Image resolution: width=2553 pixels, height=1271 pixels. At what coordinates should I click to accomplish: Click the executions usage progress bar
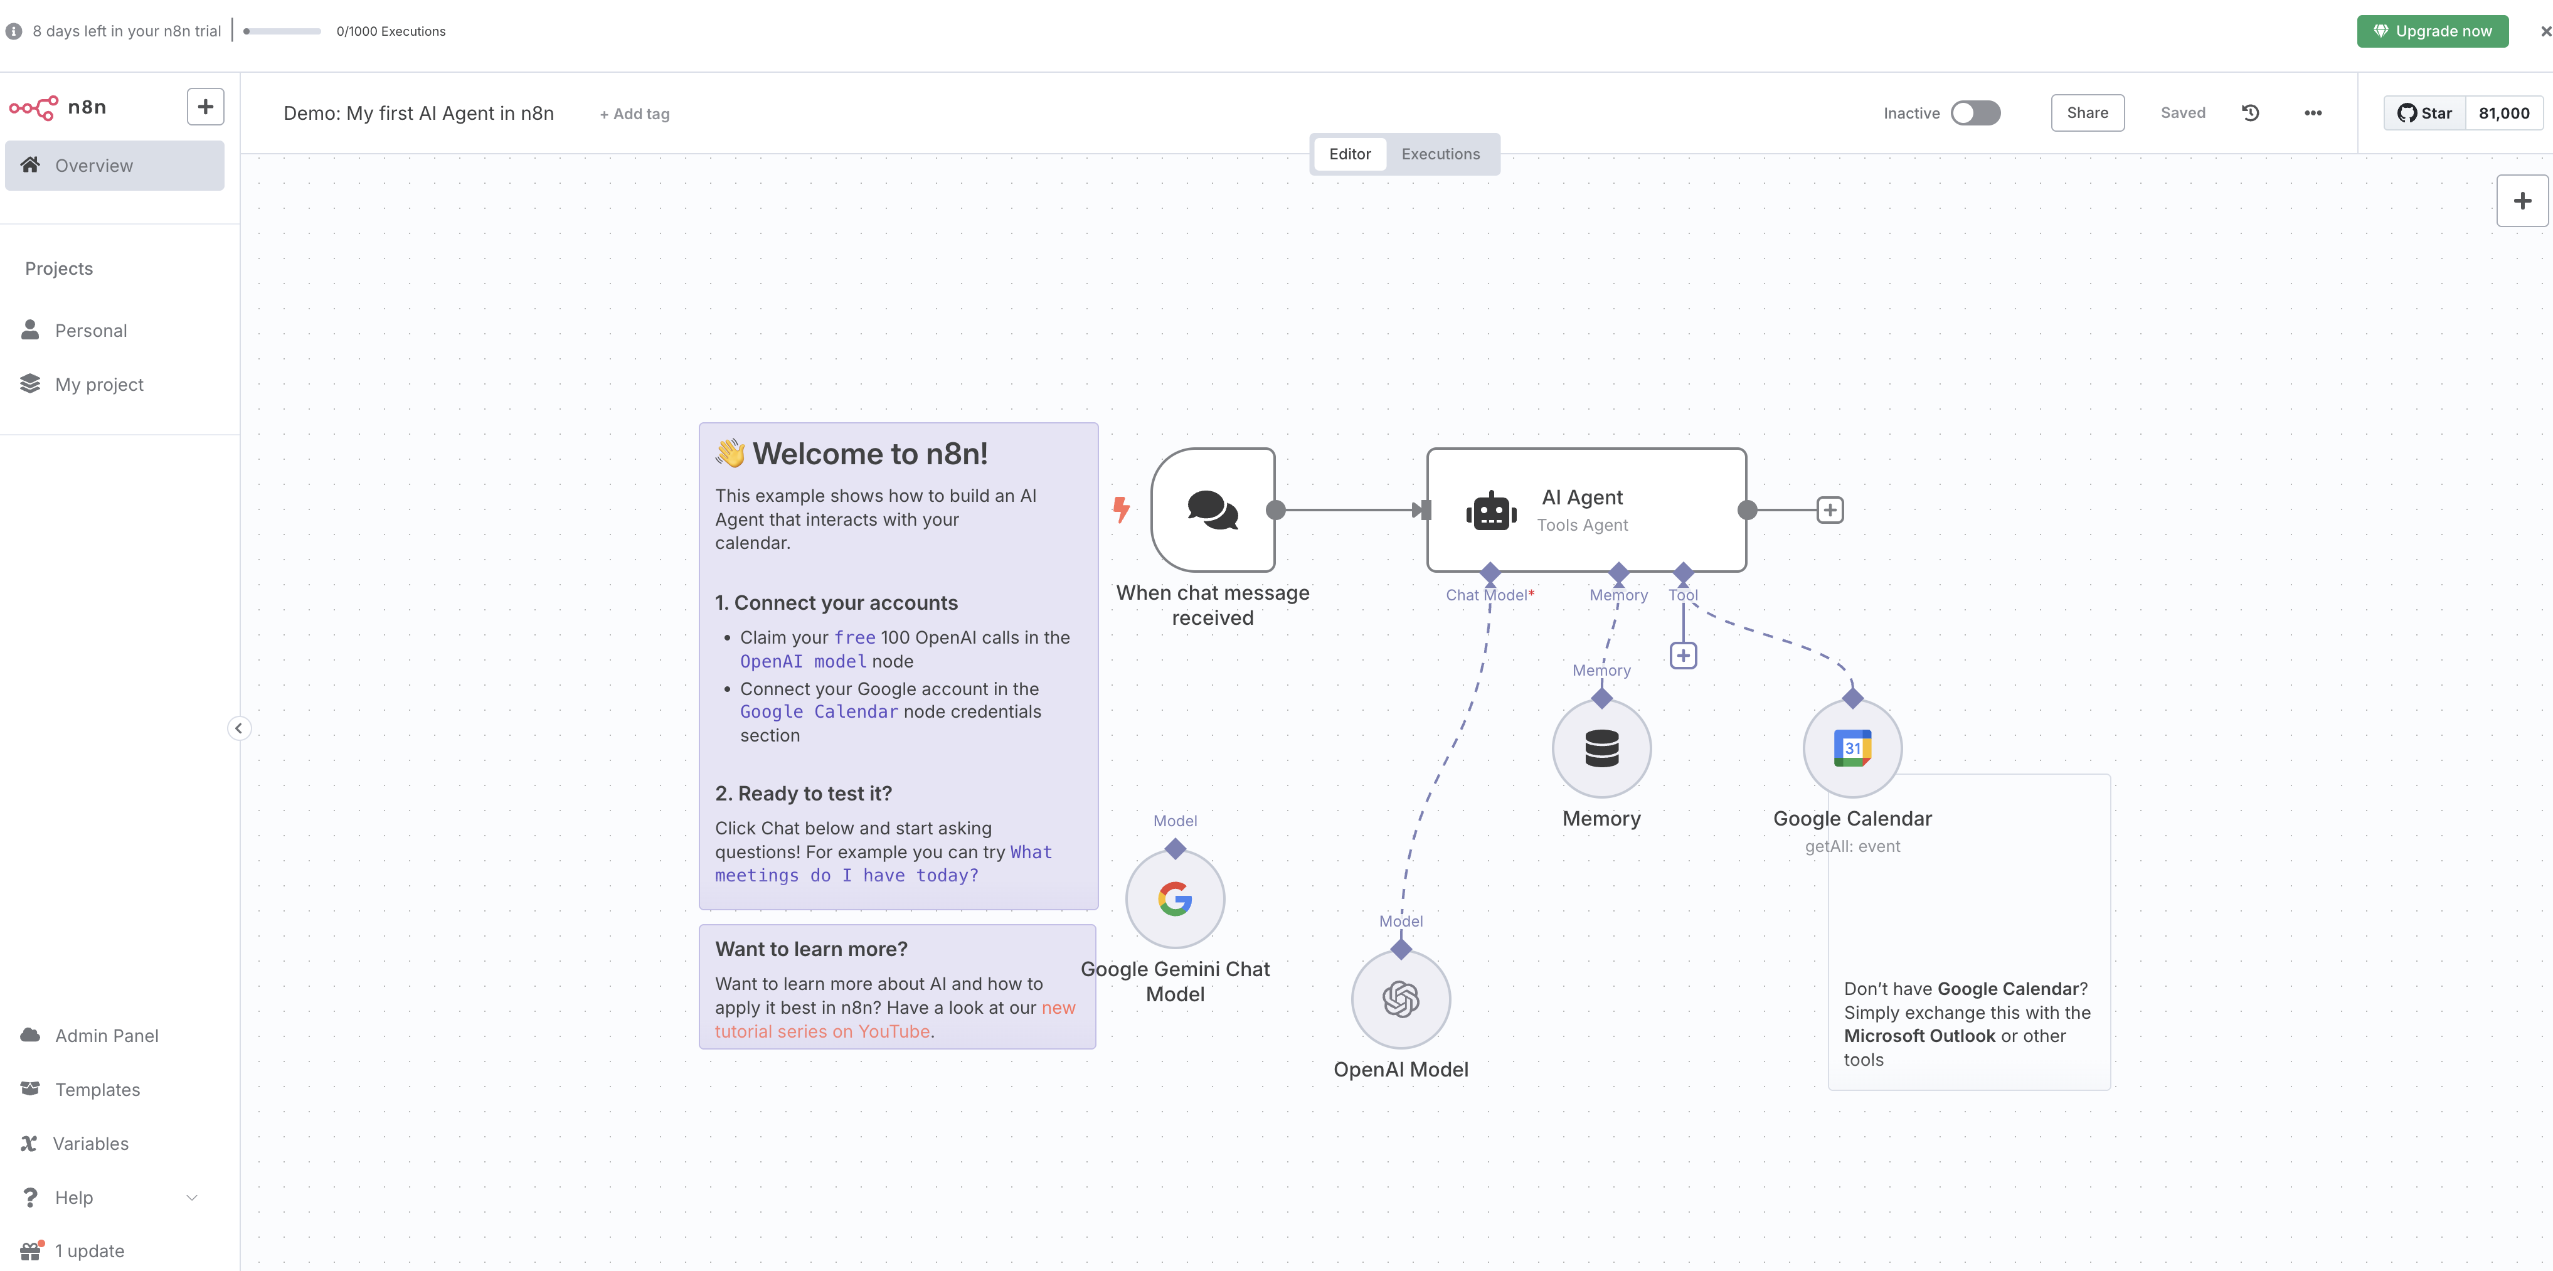tap(282, 32)
